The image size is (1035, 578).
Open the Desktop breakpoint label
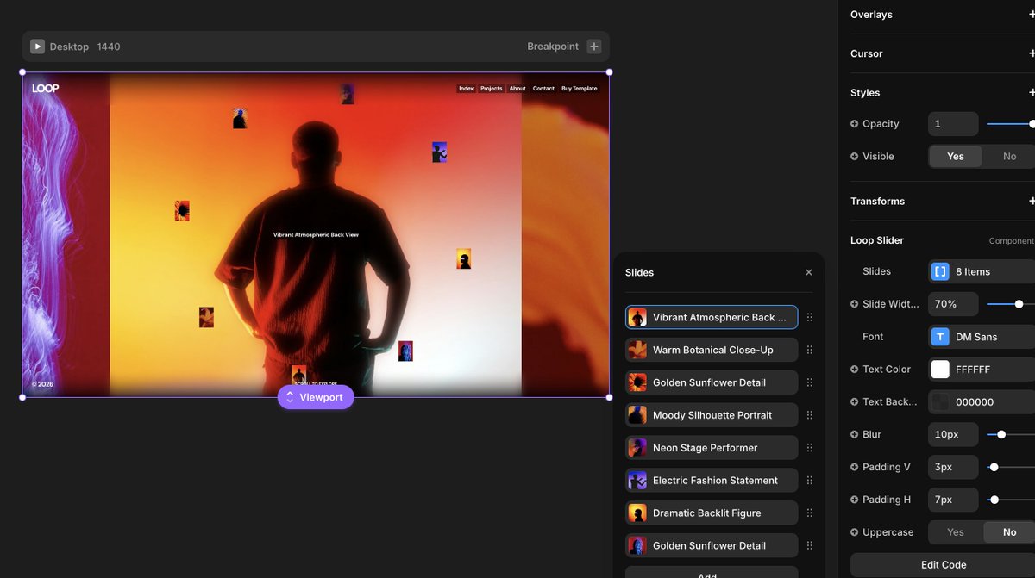tap(69, 47)
